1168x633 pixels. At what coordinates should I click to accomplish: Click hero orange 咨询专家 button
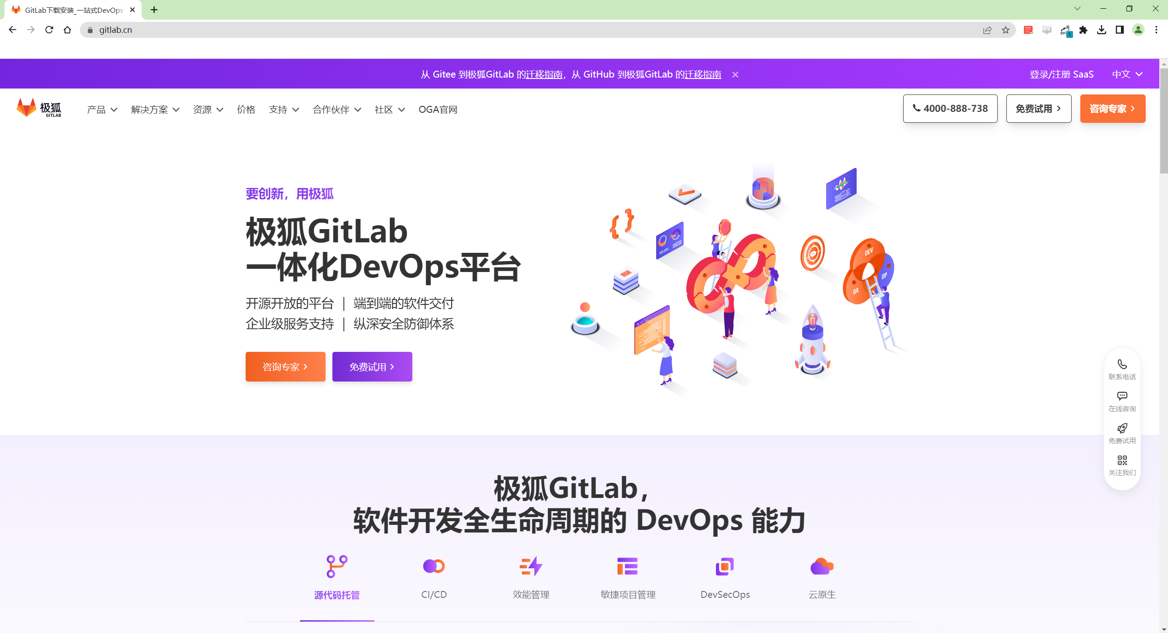[285, 366]
